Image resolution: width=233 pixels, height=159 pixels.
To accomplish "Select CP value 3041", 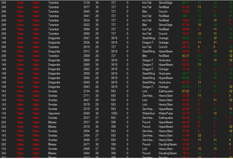I will (x=86, y=16).
